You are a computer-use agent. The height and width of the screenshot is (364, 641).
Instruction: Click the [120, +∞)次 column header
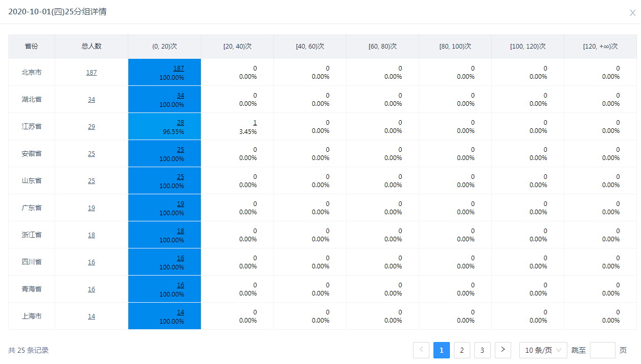pos(600,46)
